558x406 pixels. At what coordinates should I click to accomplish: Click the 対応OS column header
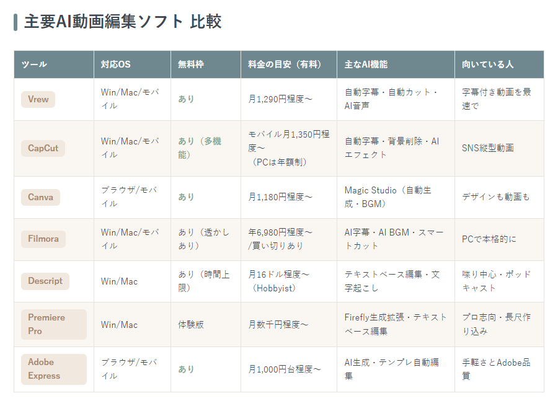[133, 64]
